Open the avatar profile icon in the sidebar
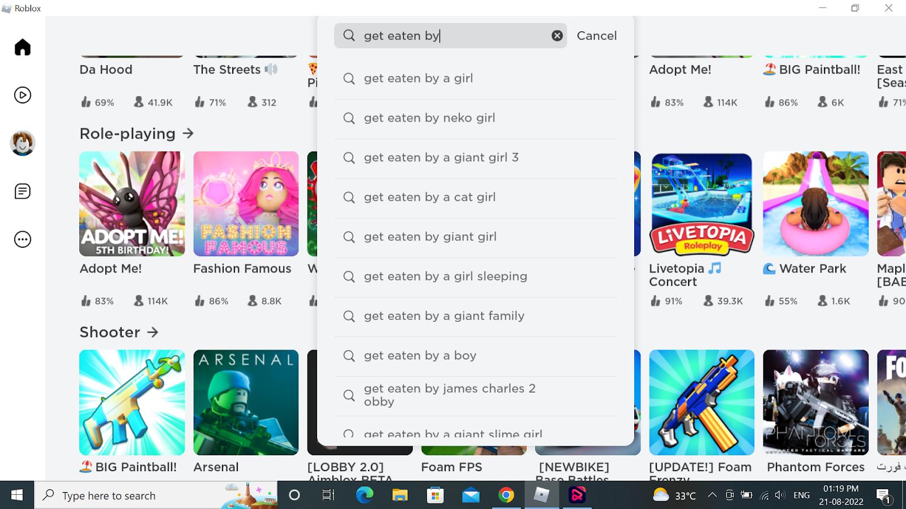 [23, 143]
